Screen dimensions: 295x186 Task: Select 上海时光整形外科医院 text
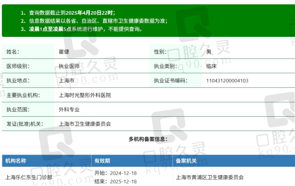[x=85, y=95]
